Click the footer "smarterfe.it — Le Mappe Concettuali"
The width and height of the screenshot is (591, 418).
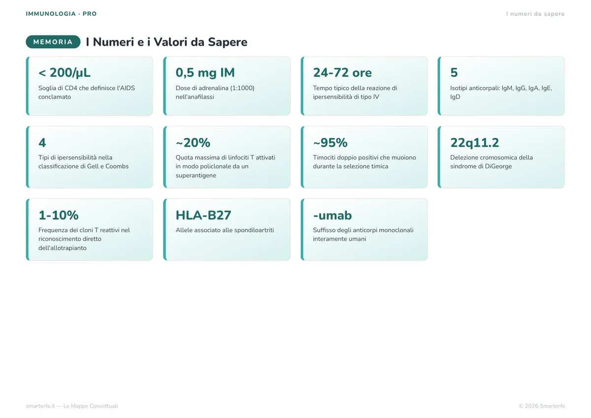click(x=72, y=406)
